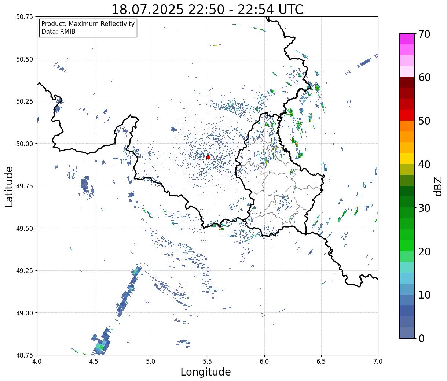Click the 'Latitude' axis label
The image size is (447, 381).
(x=9, y=186)
